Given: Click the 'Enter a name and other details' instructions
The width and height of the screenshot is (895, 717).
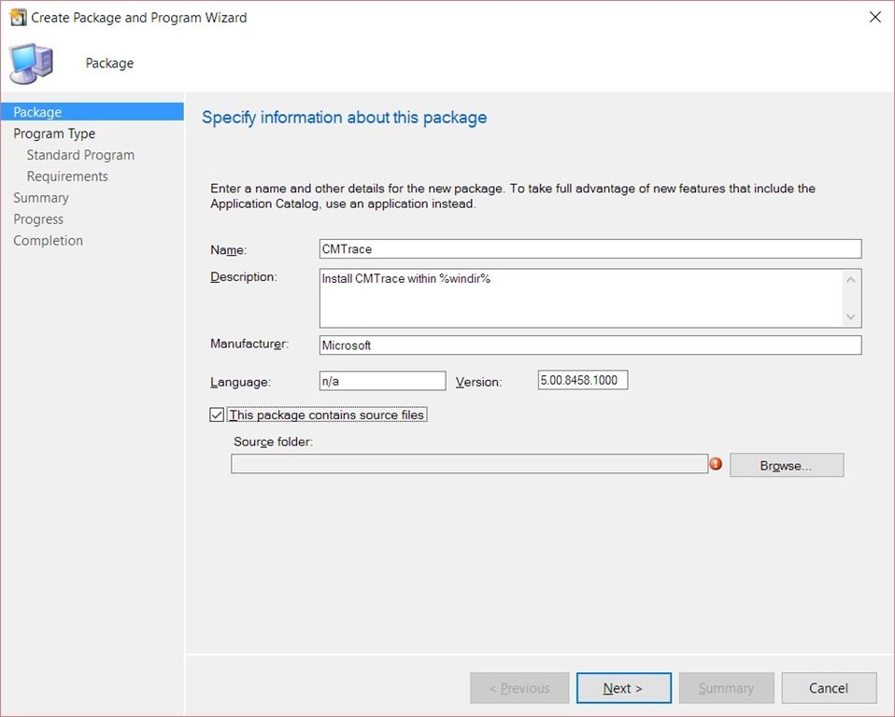Looking at the screenshot, I should point(513,196).
